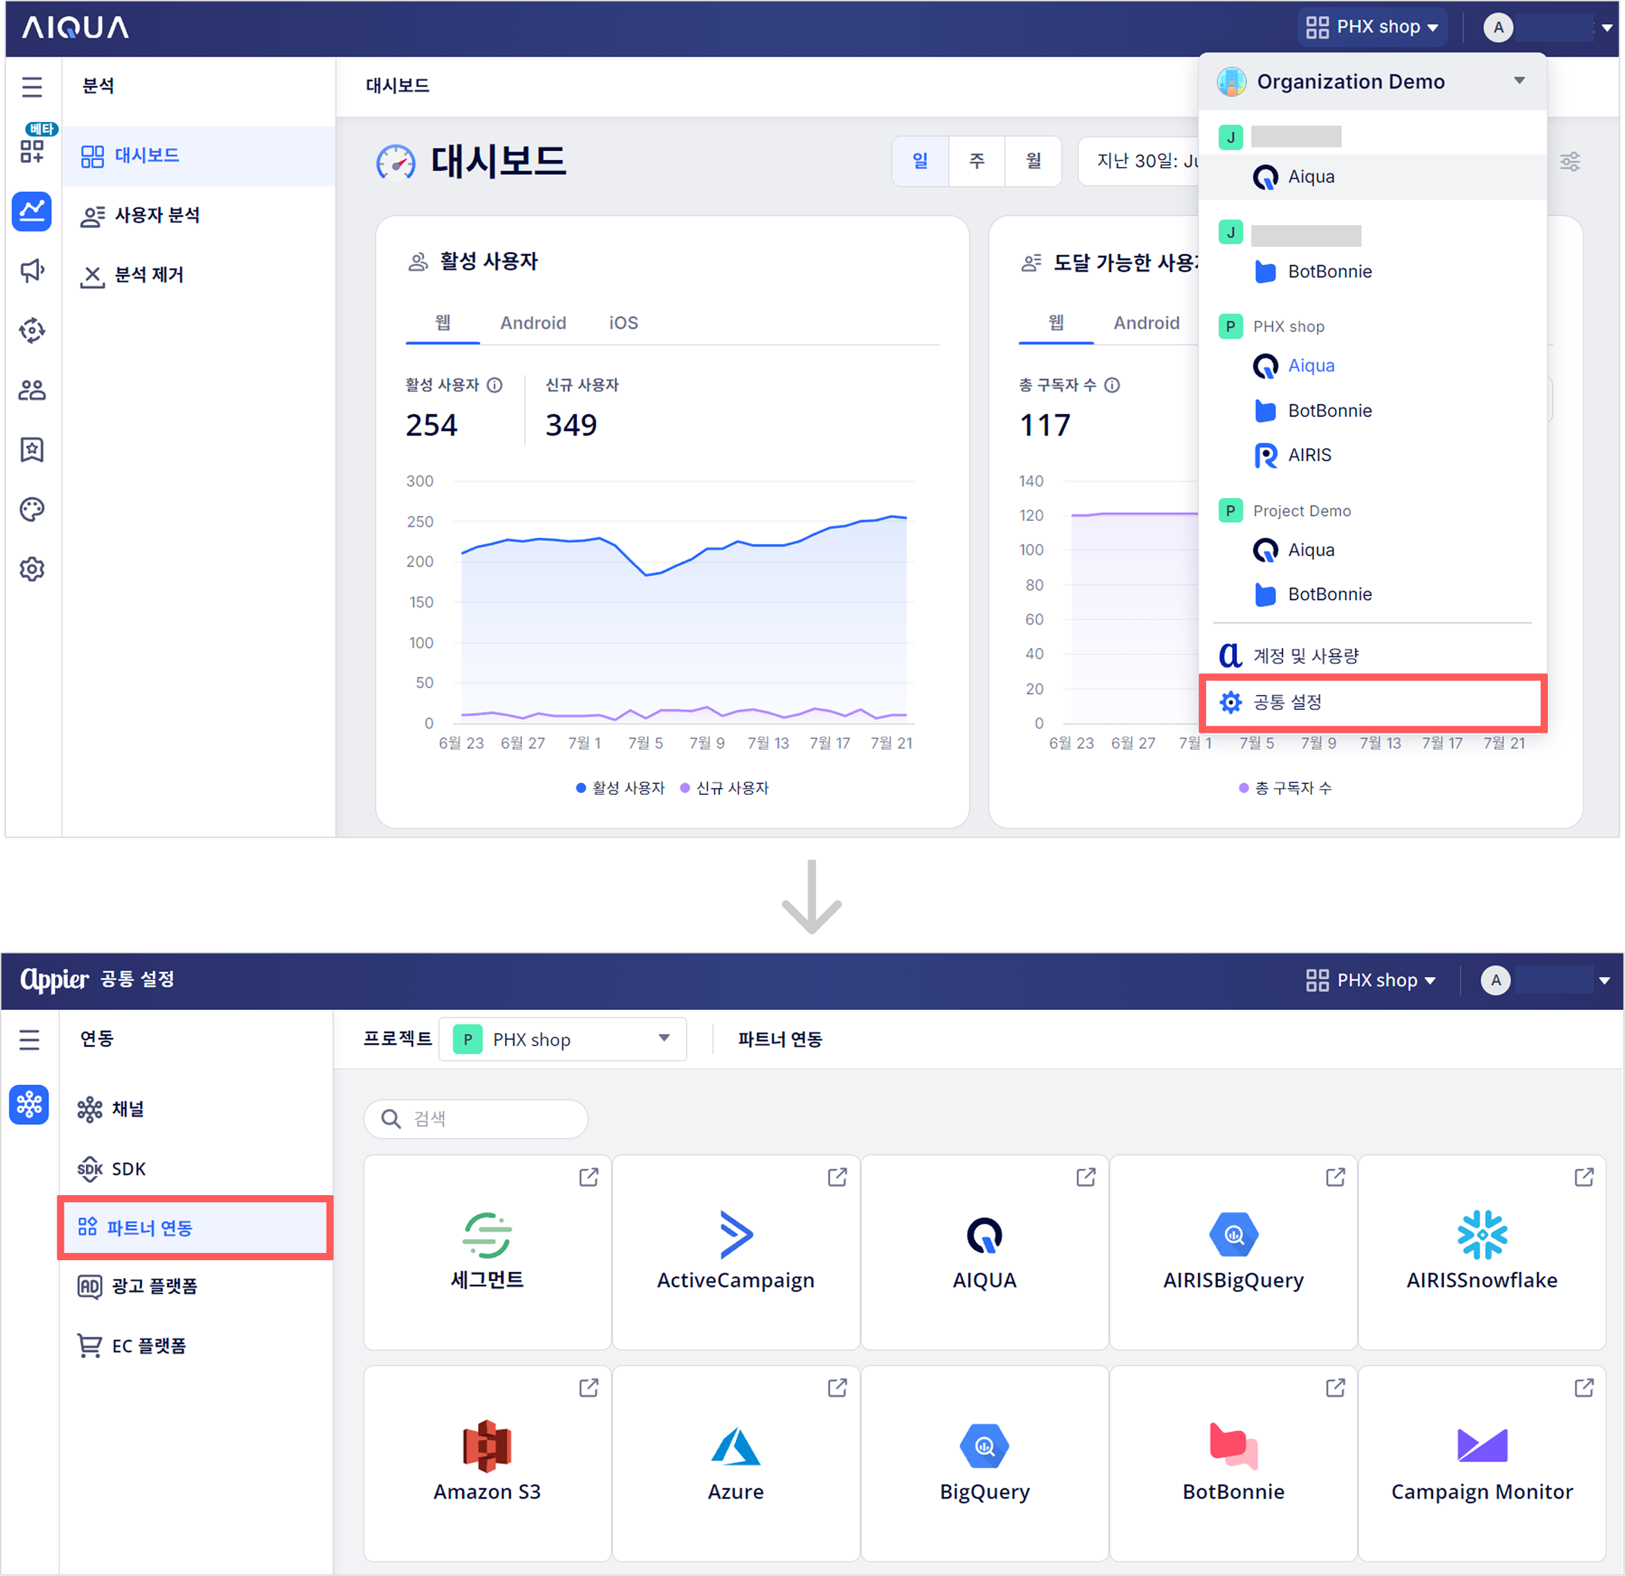Click the Appier logo in lower header
The width and height of the screenshot is (1625, 1576).
(x=54, y=980)
